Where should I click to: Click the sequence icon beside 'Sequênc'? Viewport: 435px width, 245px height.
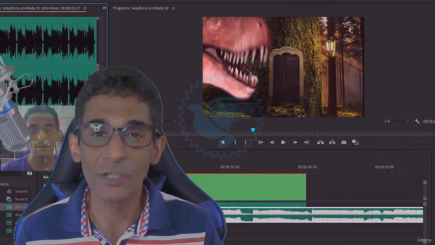(x=9, y=191)
